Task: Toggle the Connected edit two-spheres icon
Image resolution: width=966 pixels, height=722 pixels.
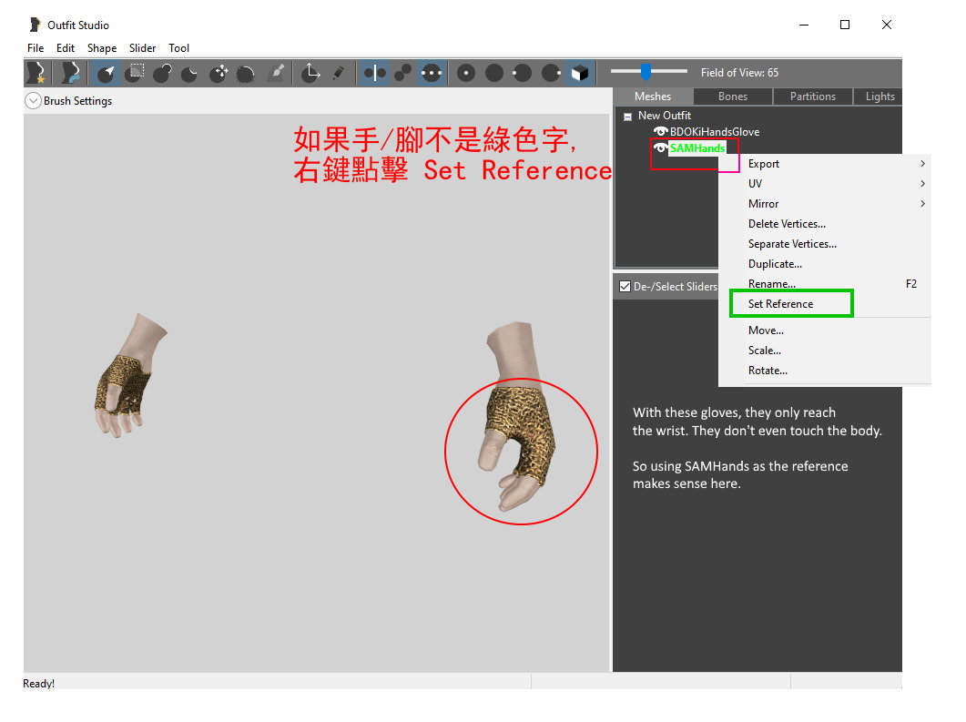Action: 403,74
